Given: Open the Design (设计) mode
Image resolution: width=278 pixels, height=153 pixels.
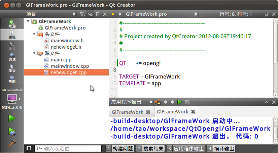Looking at the screenshot, I should click(12, 46).
